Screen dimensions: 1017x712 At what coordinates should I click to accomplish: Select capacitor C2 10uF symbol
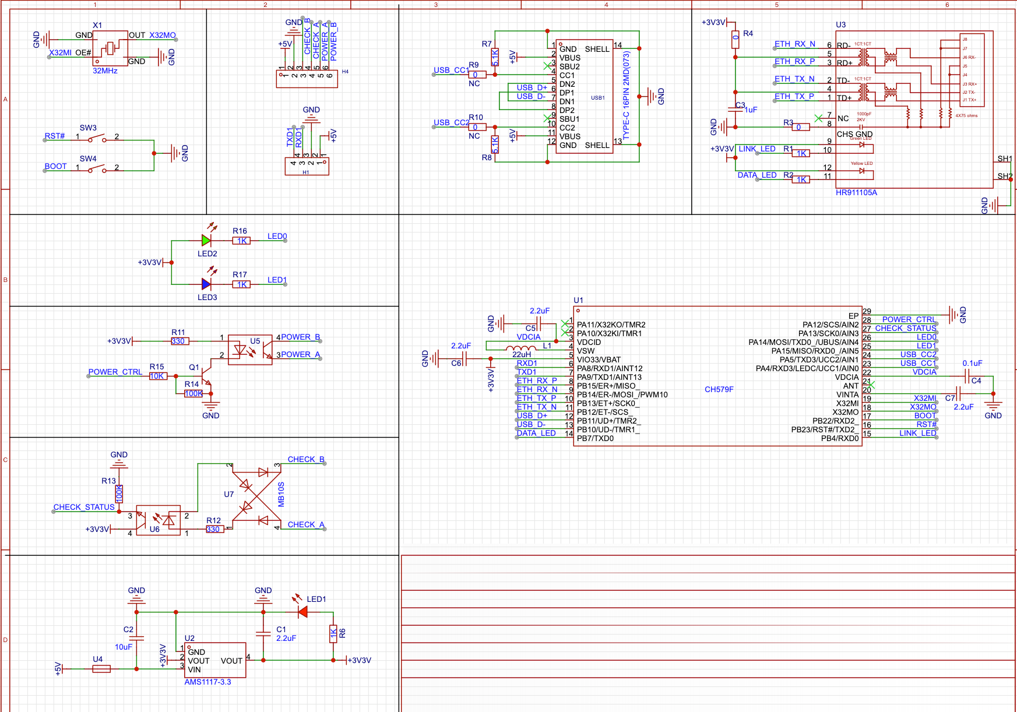pos(137,638)
